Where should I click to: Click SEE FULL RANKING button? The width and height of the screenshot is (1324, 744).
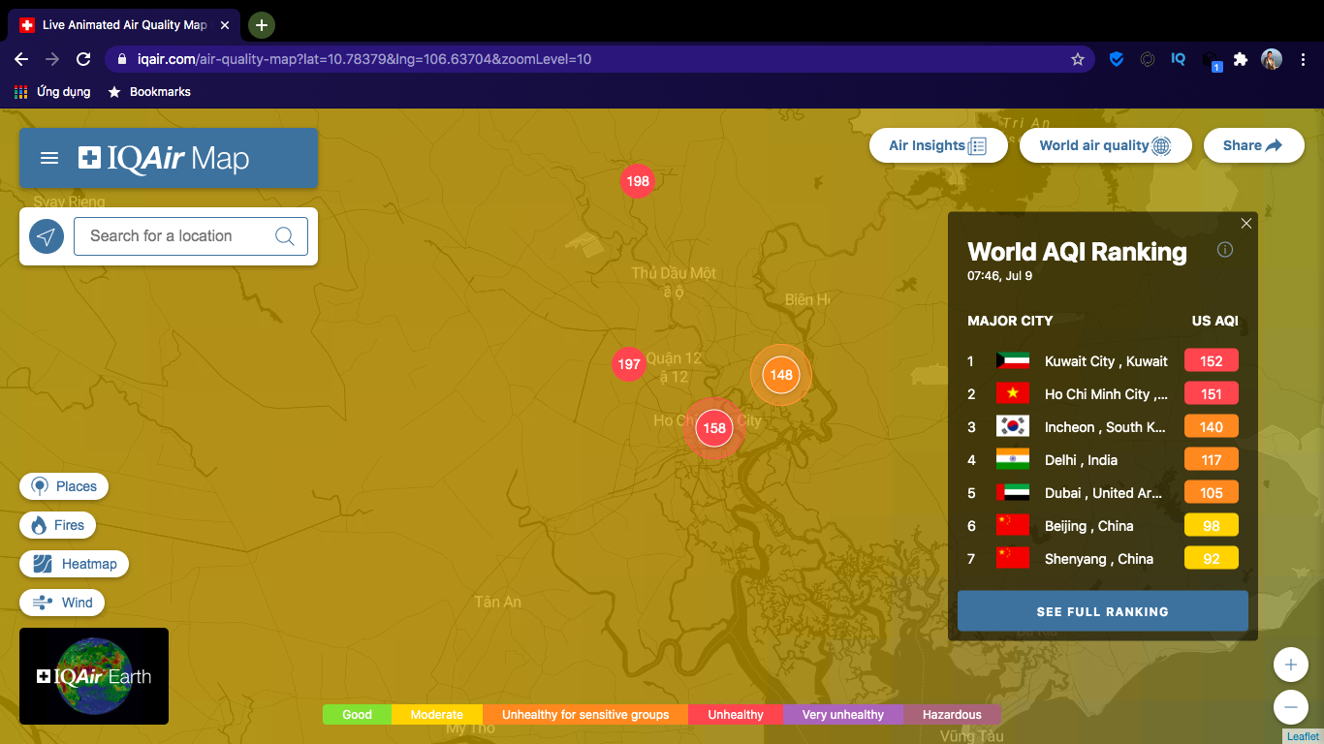1103,611
